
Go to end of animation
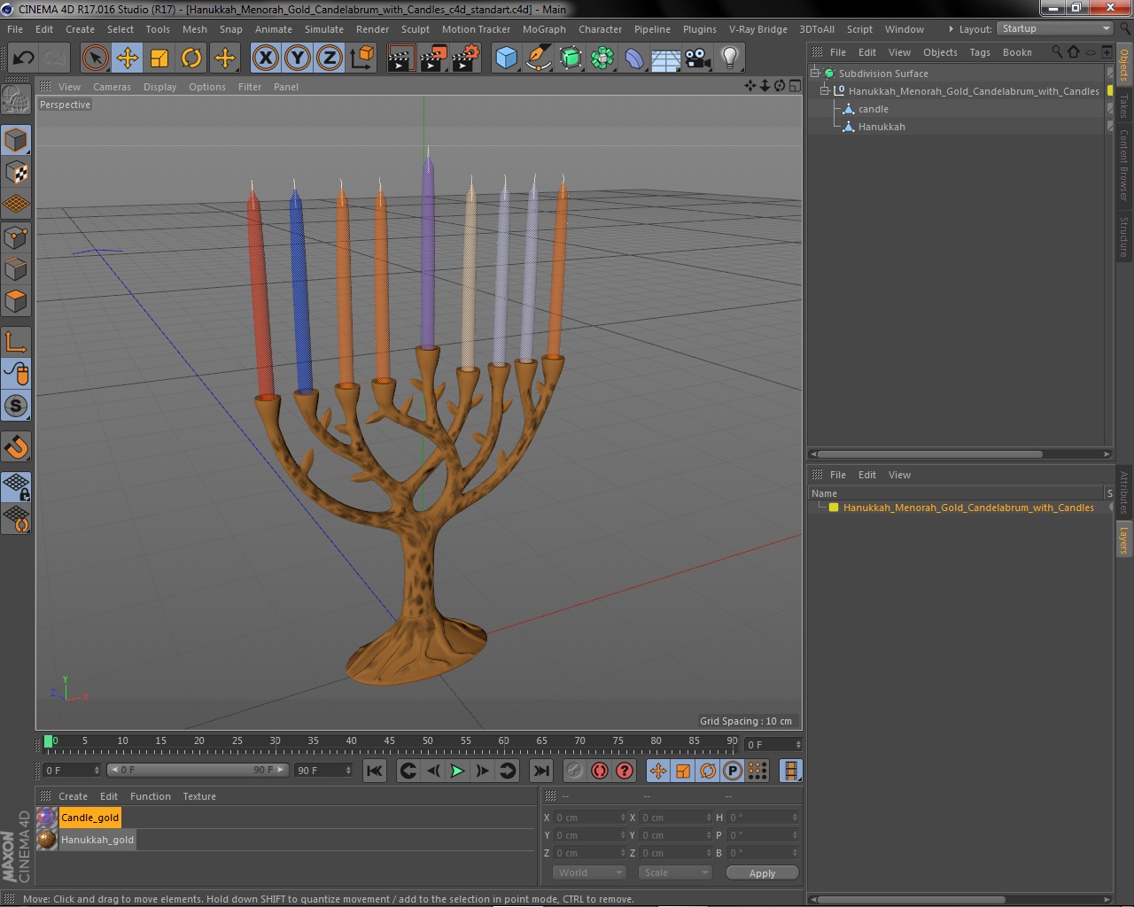point(541,771)
